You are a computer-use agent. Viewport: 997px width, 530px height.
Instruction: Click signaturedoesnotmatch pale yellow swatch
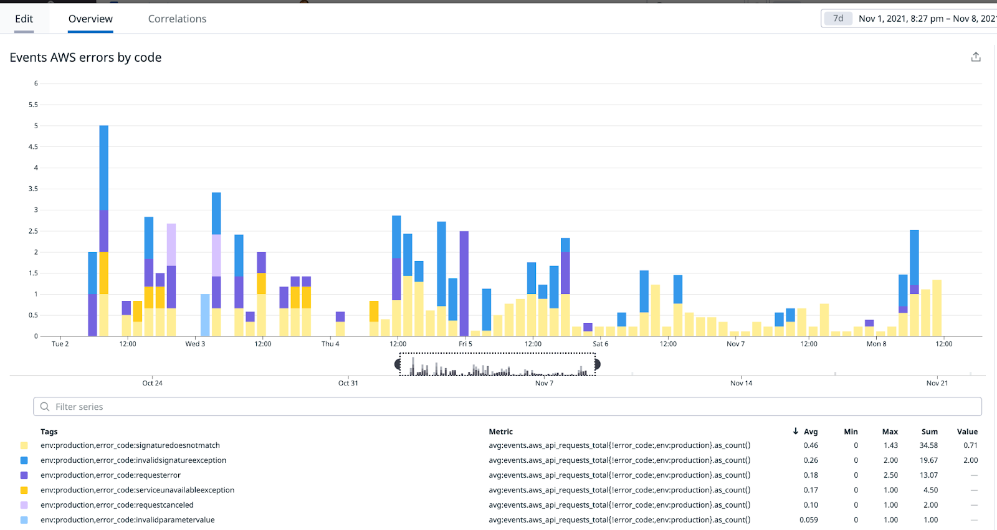(24, 445)
